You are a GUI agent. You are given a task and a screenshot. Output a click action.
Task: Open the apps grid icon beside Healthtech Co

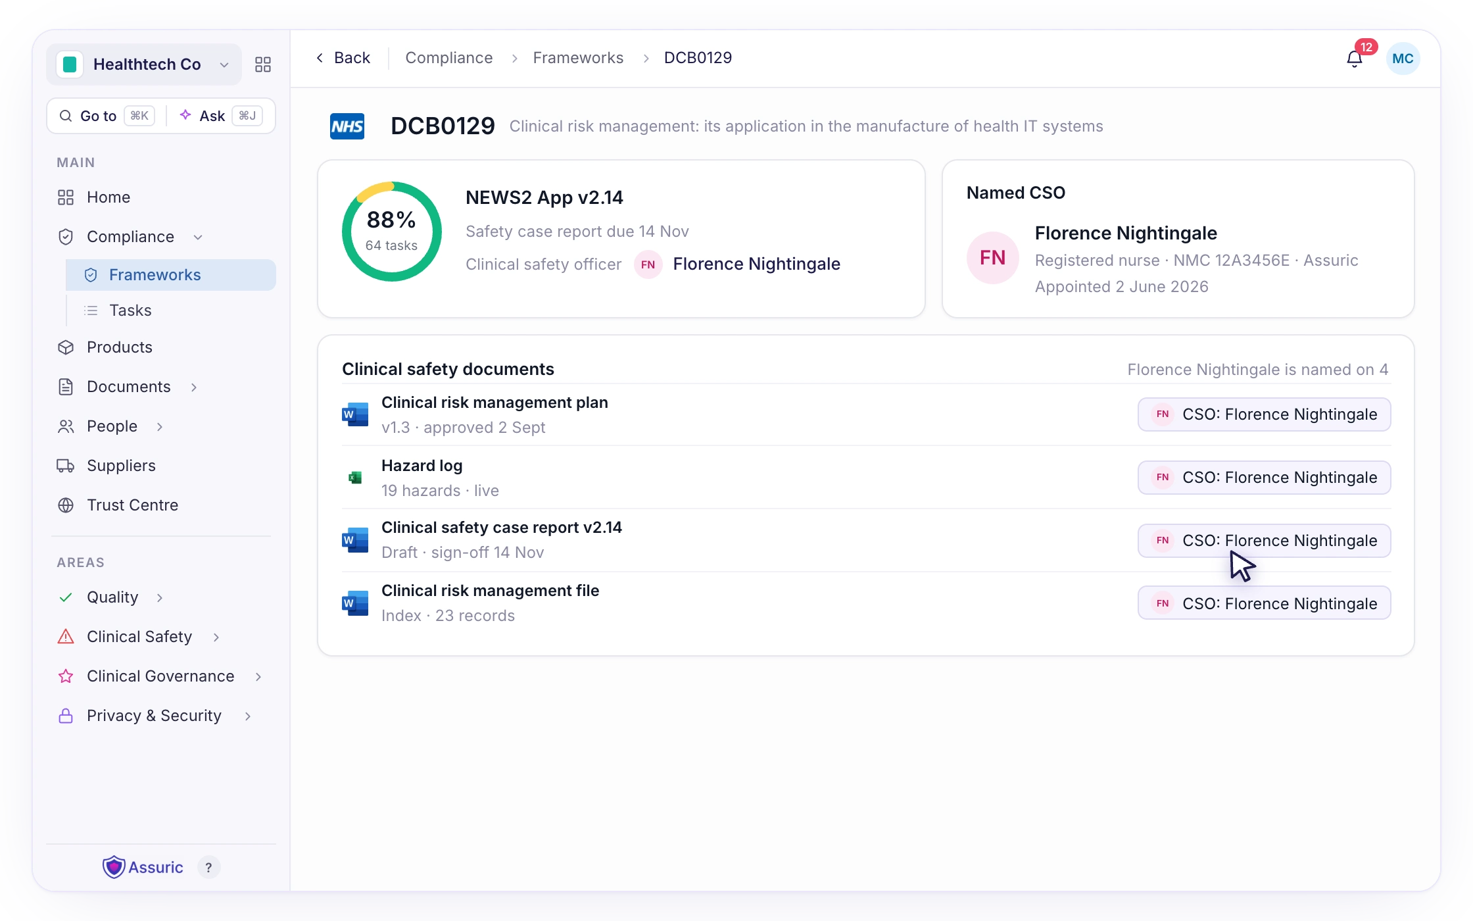pos(263,64)
